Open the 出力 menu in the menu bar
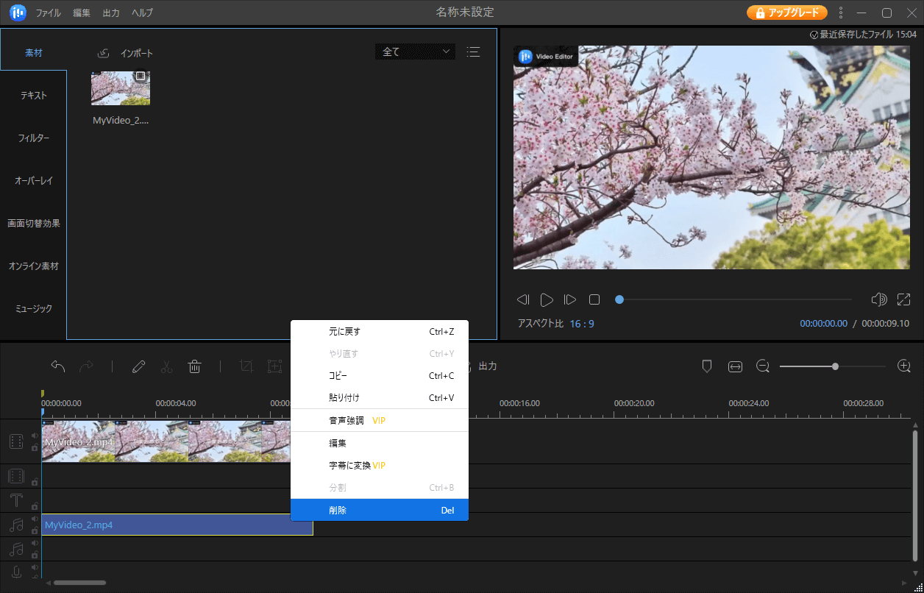This screenshot has width=924, height=593. [111, 13]
